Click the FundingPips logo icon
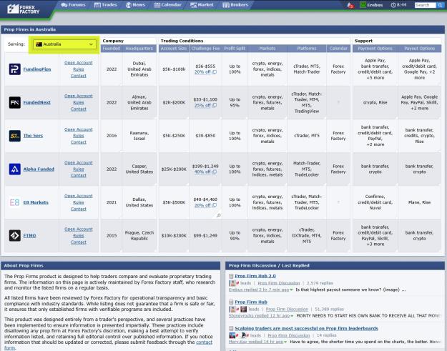 [x=15, y=69]
